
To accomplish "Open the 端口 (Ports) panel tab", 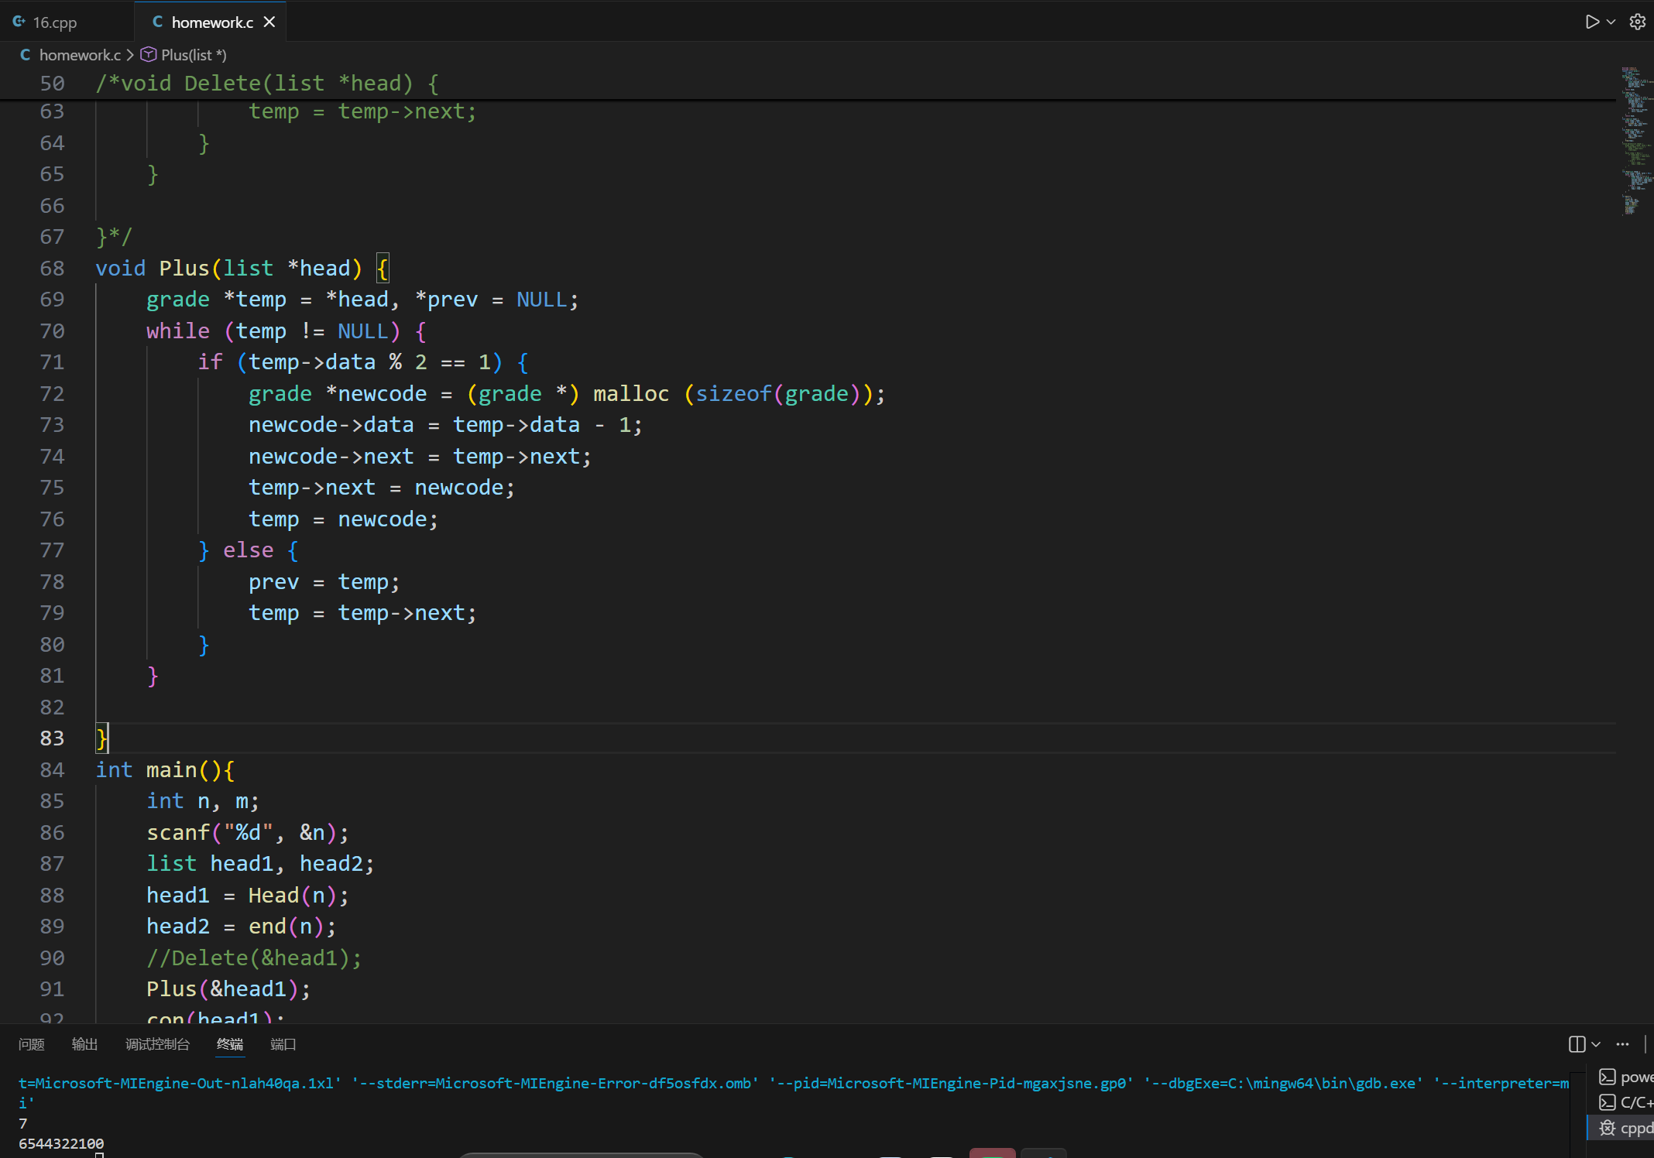I will tap(283, 1044).
